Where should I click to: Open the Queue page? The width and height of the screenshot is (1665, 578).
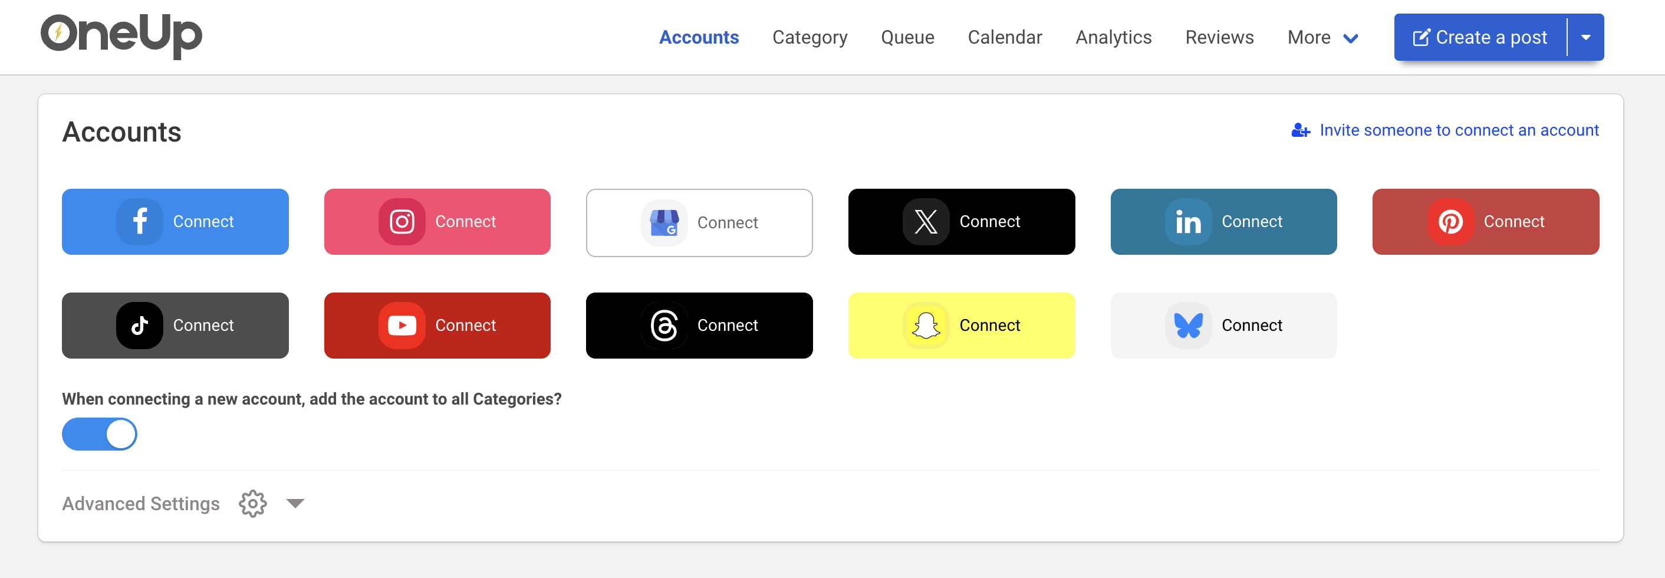[907, 38]
